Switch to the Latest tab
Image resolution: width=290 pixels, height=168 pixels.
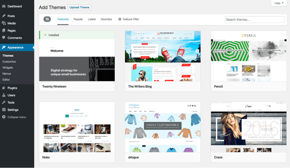pos(92,19)
